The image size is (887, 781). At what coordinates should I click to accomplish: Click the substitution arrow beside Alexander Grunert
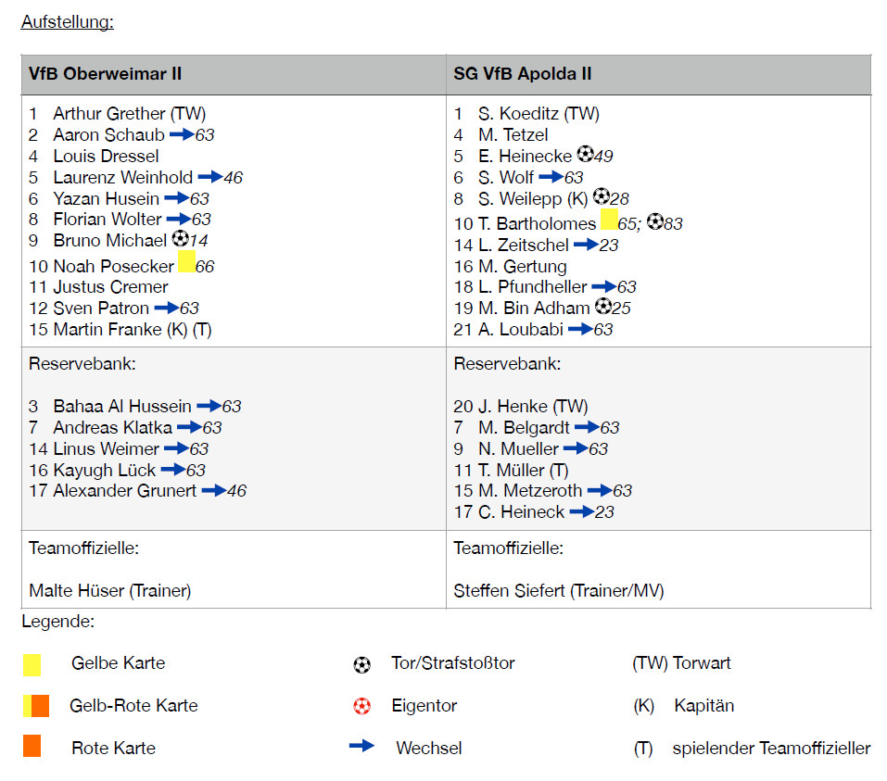(x=213, y=490)
